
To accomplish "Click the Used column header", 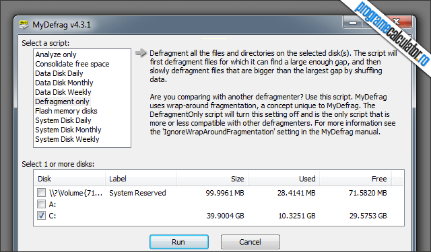I will pos(284,179).
